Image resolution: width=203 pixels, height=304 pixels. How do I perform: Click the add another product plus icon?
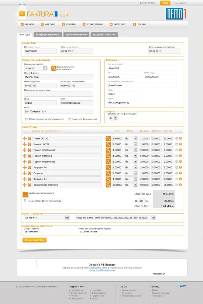(25, 194)
